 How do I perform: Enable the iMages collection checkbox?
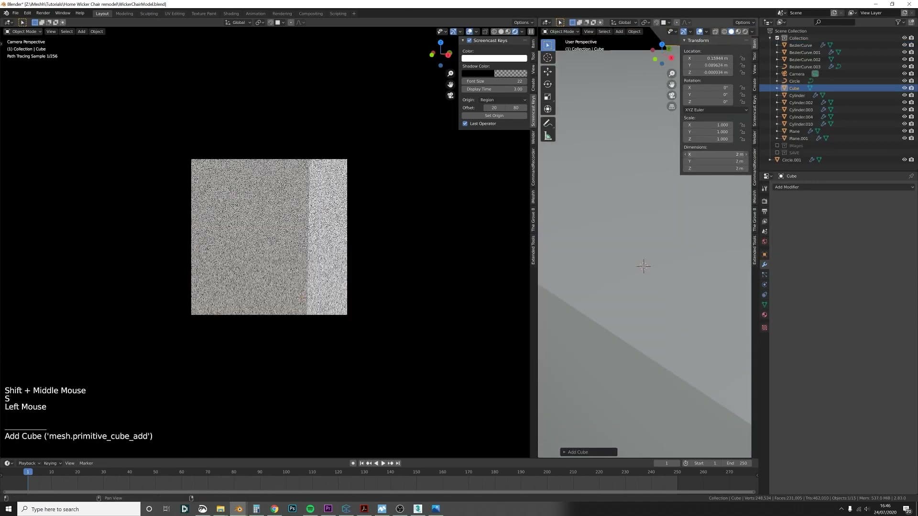(x=777, y=146)
